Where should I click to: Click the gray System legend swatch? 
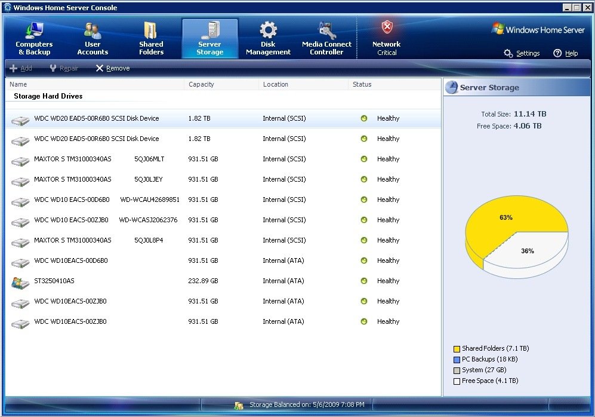coord(457,370)
